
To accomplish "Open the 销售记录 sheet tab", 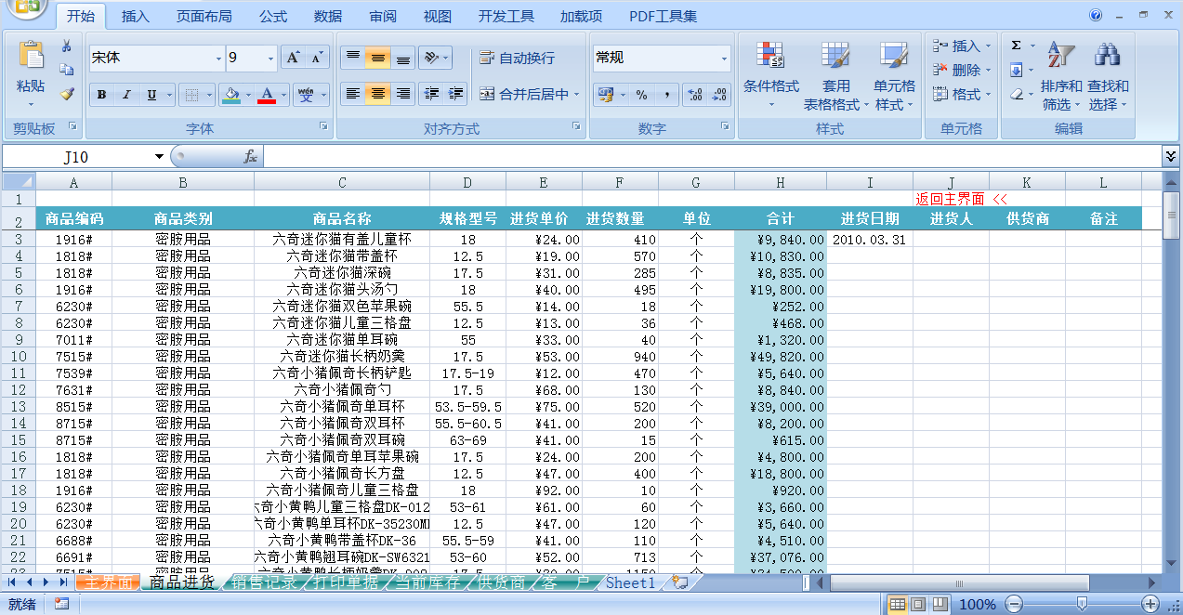I will pos(265,582).
